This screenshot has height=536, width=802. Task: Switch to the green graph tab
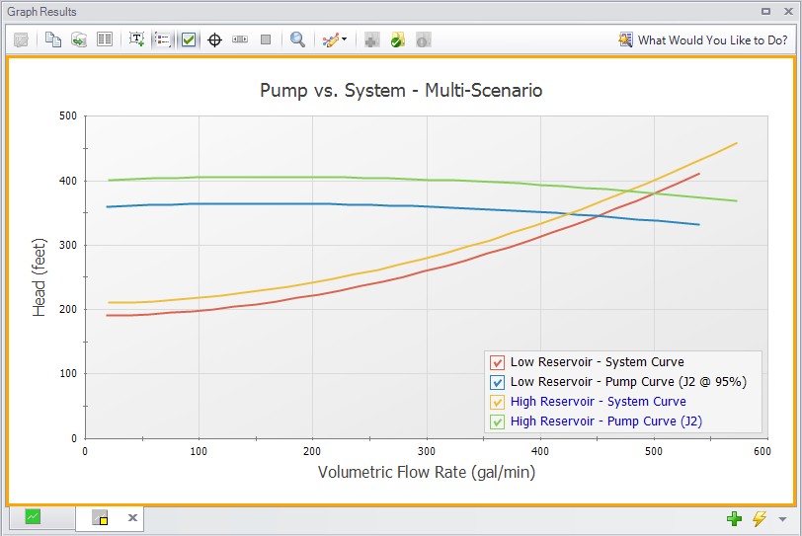(x=34, y=516)
